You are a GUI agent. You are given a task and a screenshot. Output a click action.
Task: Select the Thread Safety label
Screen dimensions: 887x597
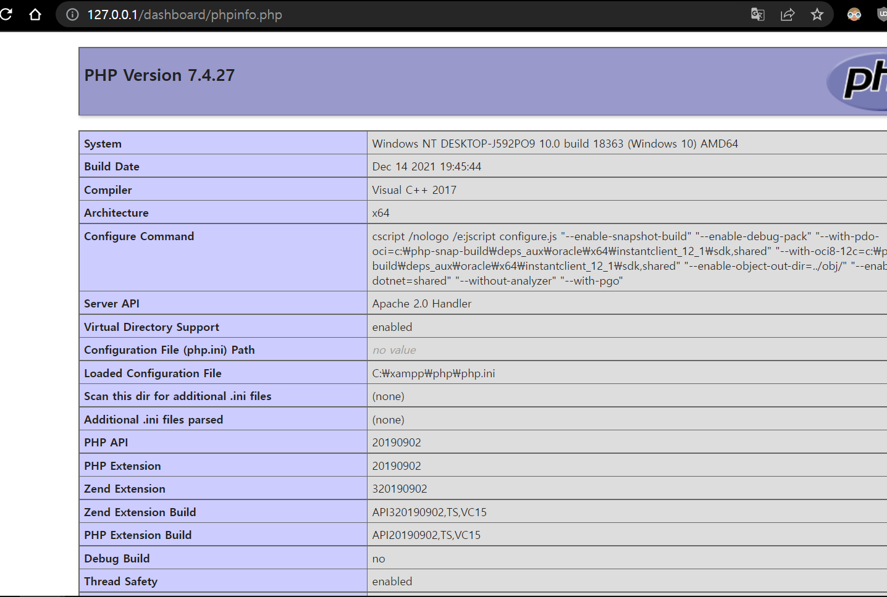click(x=120, y=582)
